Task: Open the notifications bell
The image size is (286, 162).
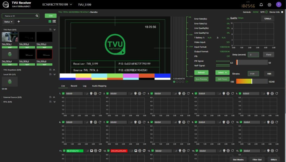Action: (x=261, y=5)
